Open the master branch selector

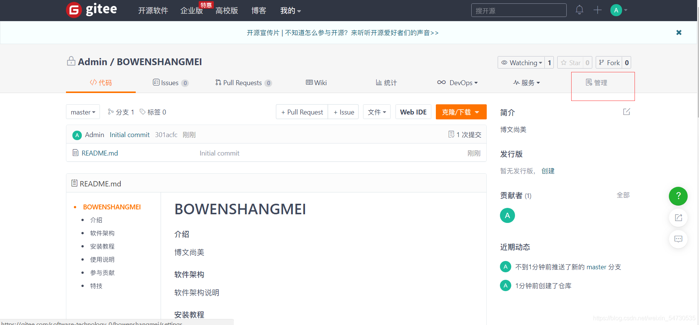pos(83,112)
